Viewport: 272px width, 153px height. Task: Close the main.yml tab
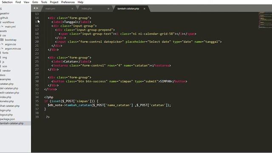click(x=72, y=8)
